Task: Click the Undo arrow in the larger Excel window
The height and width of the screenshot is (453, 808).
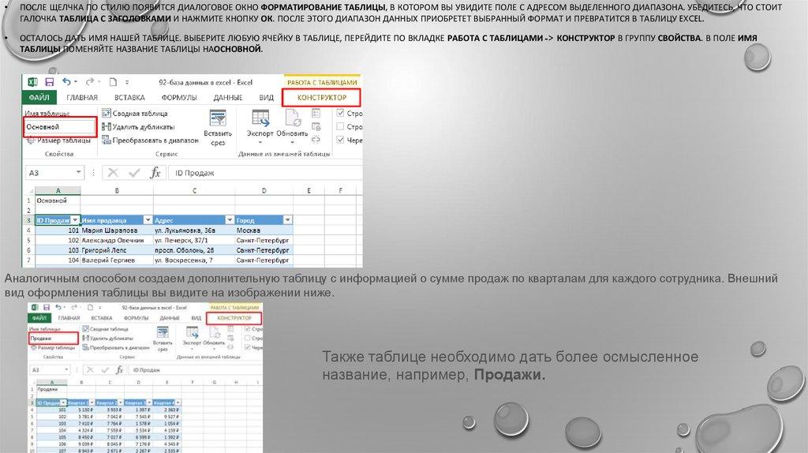Action: coord(66,81)
